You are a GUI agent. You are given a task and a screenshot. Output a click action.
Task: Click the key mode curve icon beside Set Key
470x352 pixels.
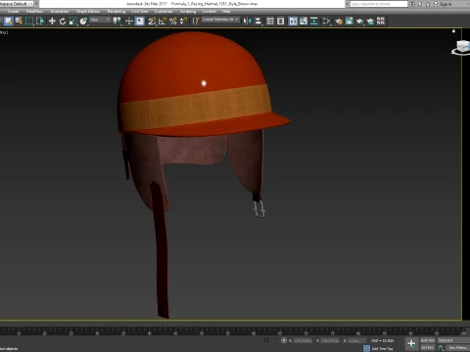(441, 348)
